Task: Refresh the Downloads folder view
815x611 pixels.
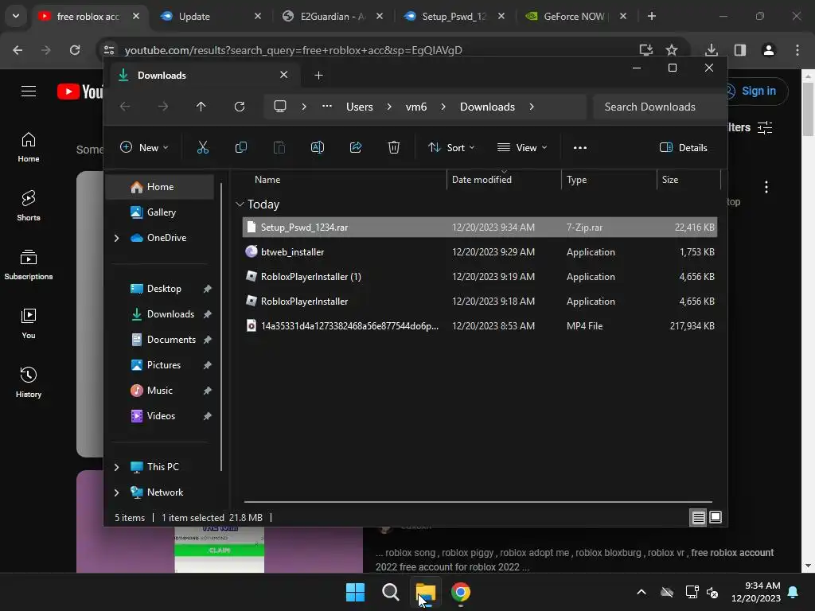Action: click(x=239, y=107)
